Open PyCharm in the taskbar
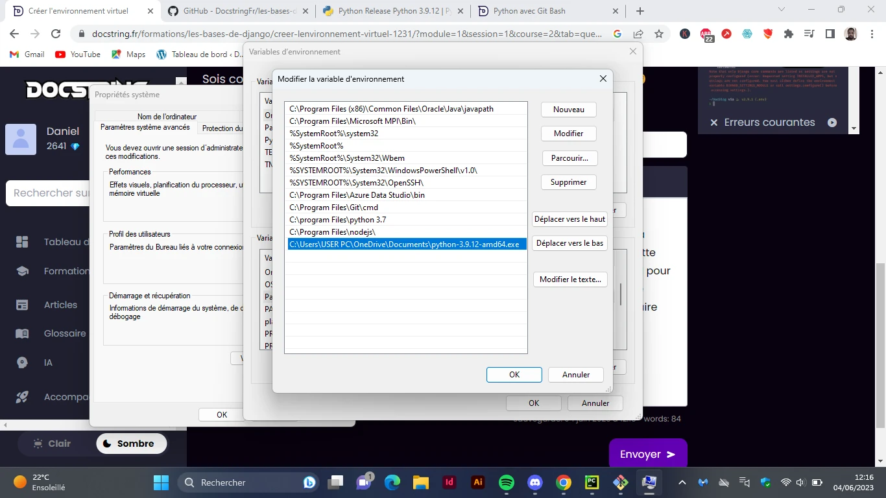 click(592, 482)
